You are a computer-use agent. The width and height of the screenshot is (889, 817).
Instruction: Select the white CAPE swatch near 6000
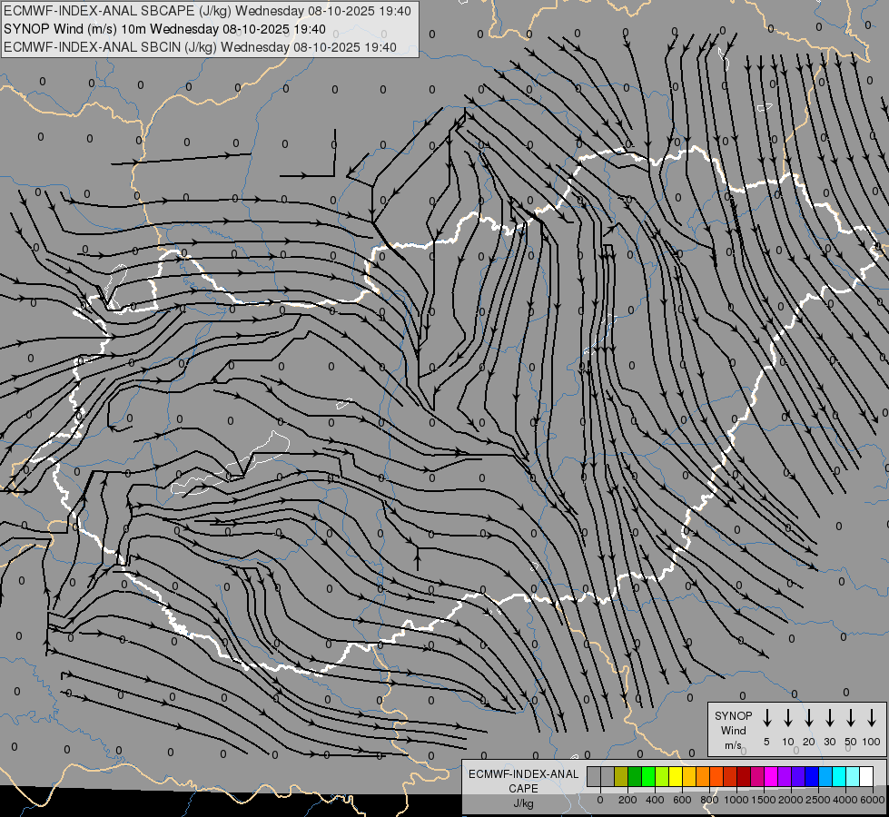pos(866,776)
